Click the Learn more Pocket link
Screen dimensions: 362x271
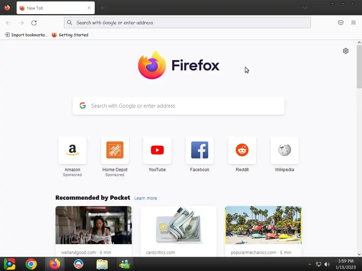145,198
